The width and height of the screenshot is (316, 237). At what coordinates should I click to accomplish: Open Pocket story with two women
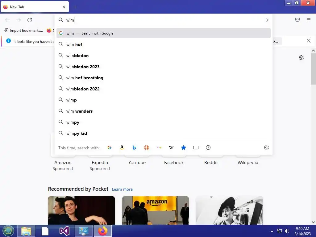(x=81, y=210)
